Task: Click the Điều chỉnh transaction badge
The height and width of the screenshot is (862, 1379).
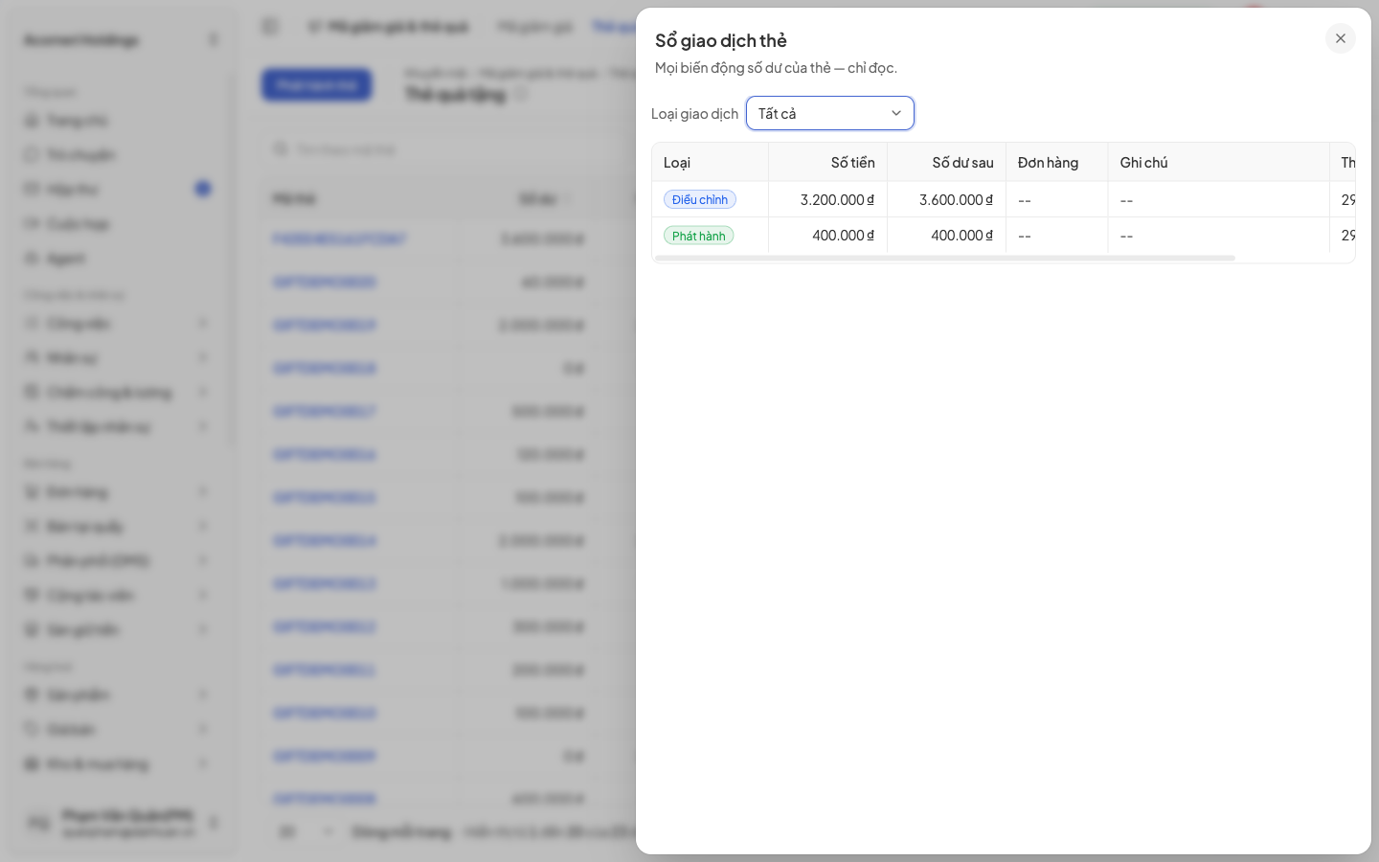Action: click(x=699, y=199)
